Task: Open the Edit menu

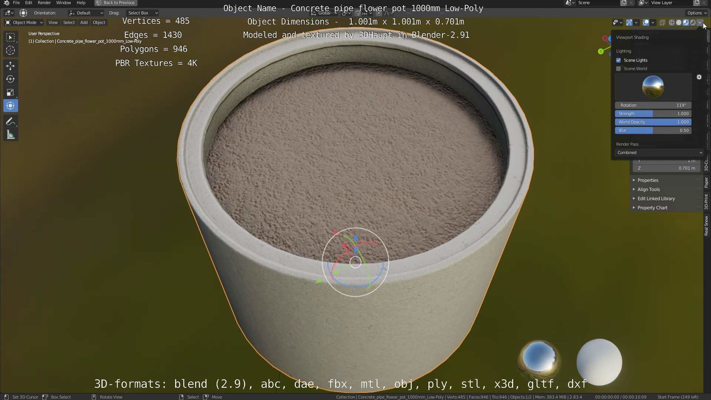Action: click(29, 3)
